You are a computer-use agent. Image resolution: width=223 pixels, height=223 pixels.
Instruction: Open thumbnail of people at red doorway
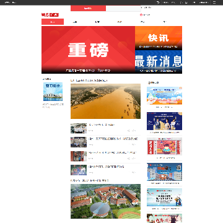(x=79, y=156)
